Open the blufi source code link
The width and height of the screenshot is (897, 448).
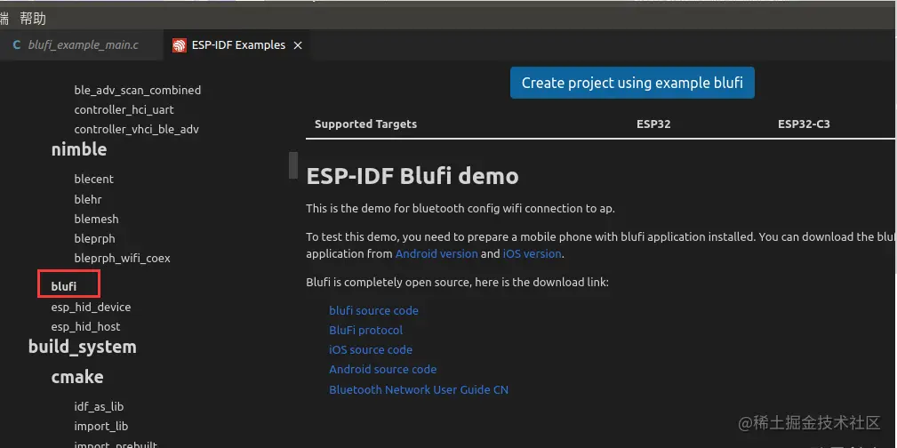click(373, 310)
